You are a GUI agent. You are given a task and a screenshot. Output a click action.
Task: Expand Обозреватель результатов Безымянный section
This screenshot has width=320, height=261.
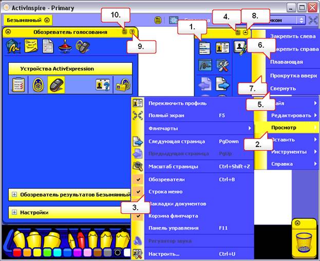pos(14,195)
